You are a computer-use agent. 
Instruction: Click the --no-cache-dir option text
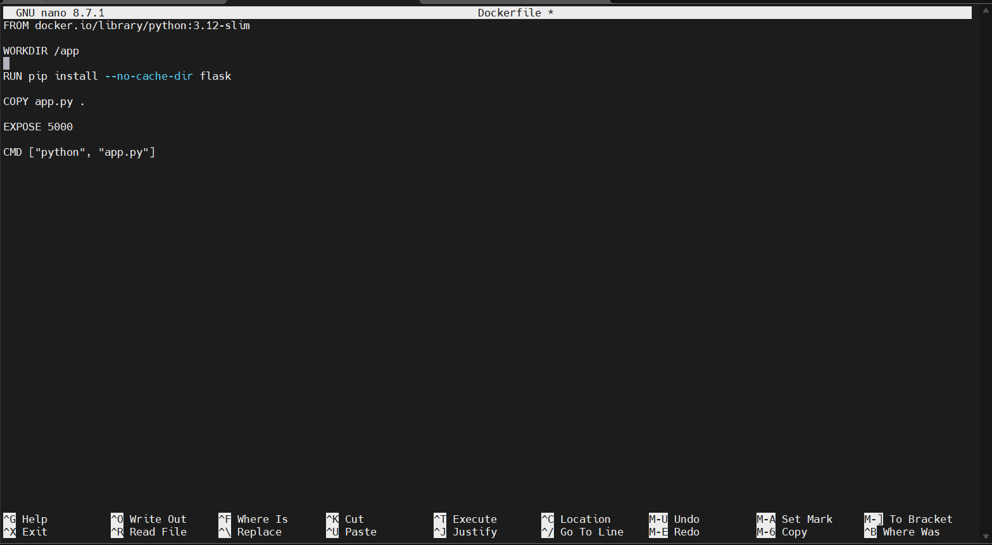149,76
